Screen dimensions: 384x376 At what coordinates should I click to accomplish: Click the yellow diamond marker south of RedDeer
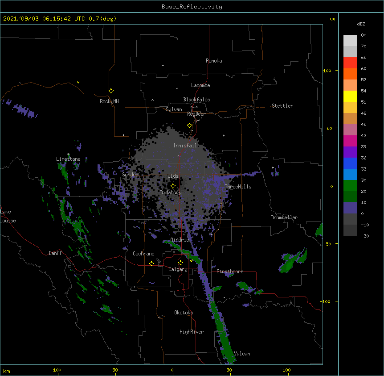pyautogui.click(x=189, y=125)
